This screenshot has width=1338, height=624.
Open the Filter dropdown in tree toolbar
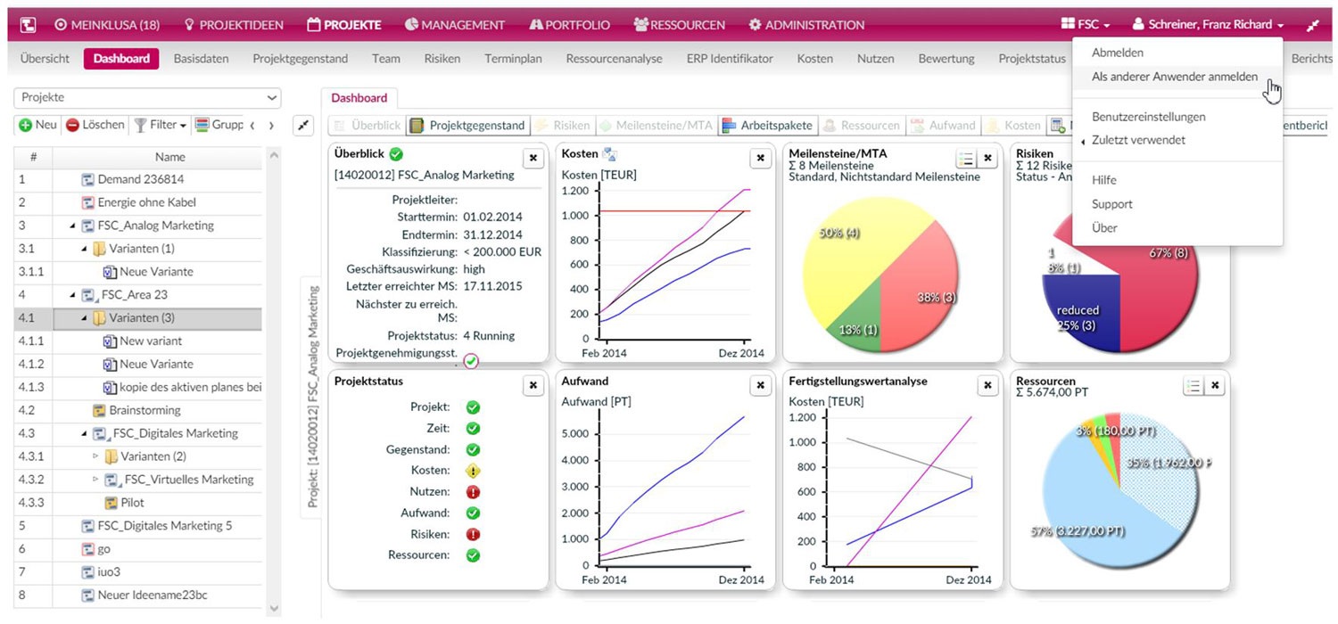(161, 126)
